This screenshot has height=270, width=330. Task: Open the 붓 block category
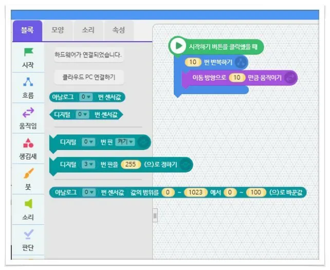28,179
